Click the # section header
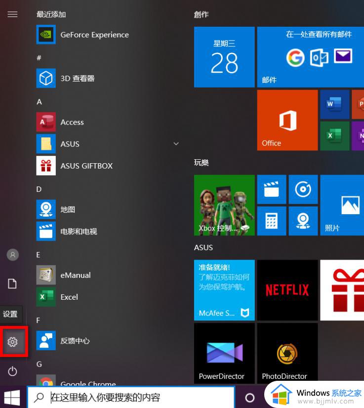Viewport: 364px width, 408px height. [39, 58]
